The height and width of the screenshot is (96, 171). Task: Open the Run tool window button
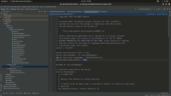pos(12,93)
